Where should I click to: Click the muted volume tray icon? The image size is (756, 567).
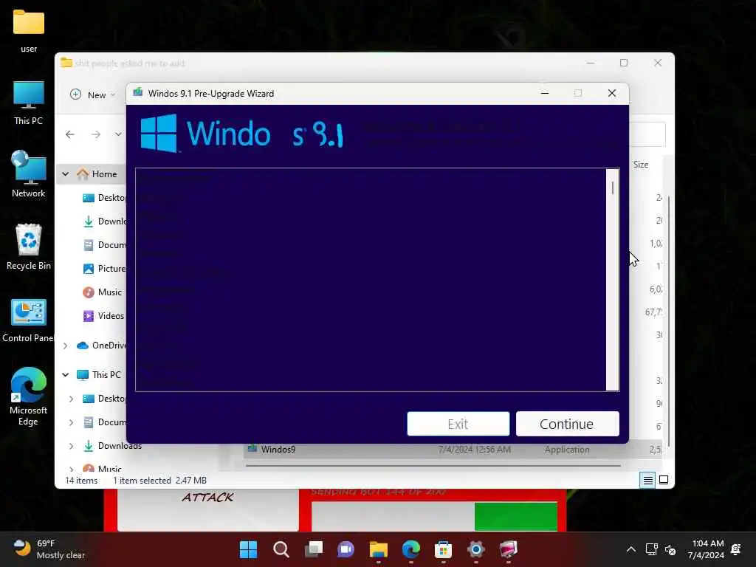(x=670, y=549)
